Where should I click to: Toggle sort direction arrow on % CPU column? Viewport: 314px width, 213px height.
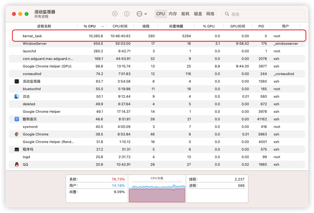pos(102,26)
